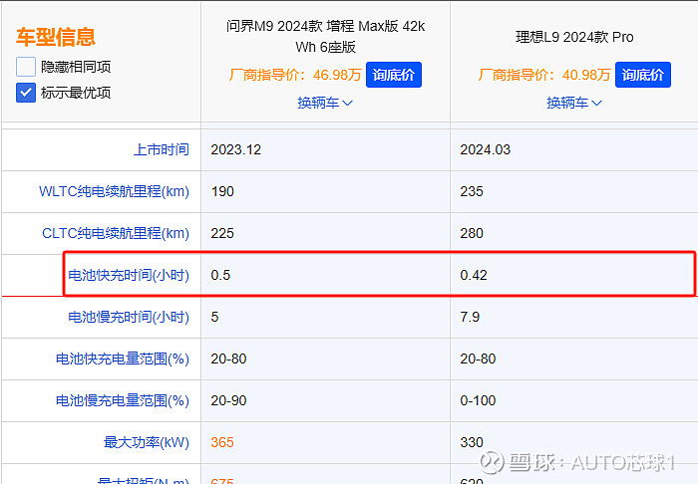Open the 电池慢充电量范围(%) link
The image size is (698, 484).
click(x=123, y=400)
